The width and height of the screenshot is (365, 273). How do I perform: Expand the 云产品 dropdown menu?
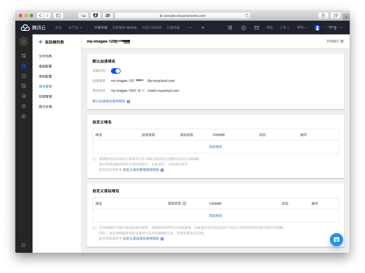75,28
